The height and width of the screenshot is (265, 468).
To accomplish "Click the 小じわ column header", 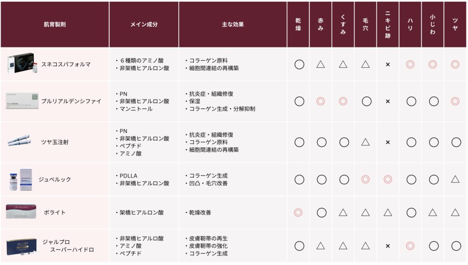I will click(432, 25).
